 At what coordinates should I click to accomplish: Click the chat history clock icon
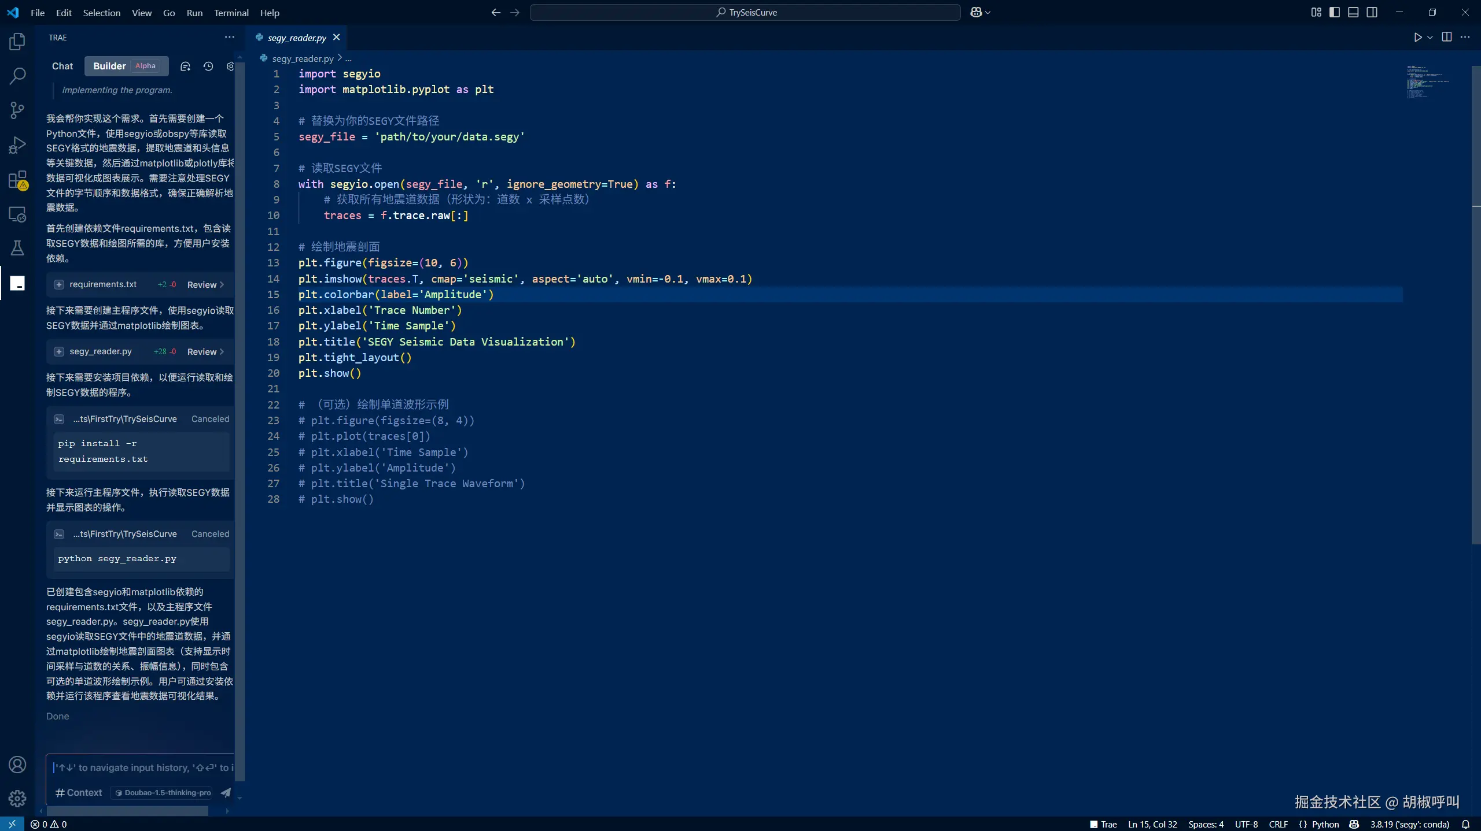208,66
